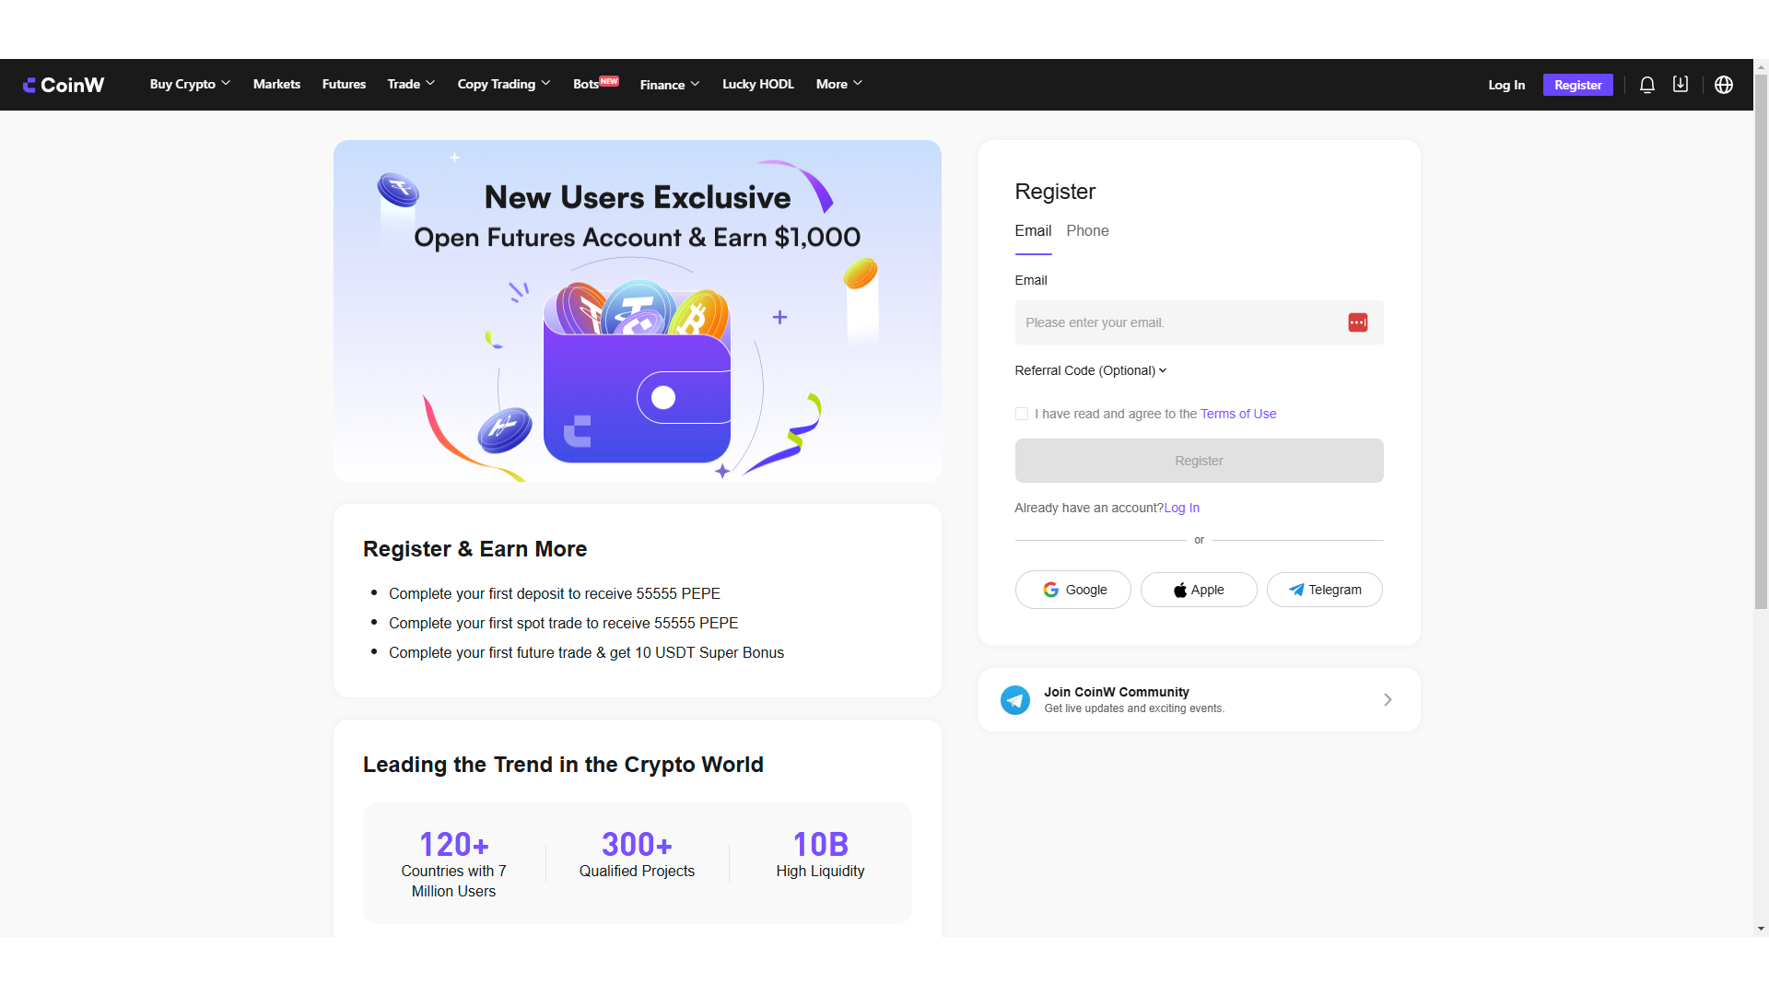Viewport: 1769px width, 995px height.
Task: Click 'Countries with 7 Million Users' label
Action: 453,881
